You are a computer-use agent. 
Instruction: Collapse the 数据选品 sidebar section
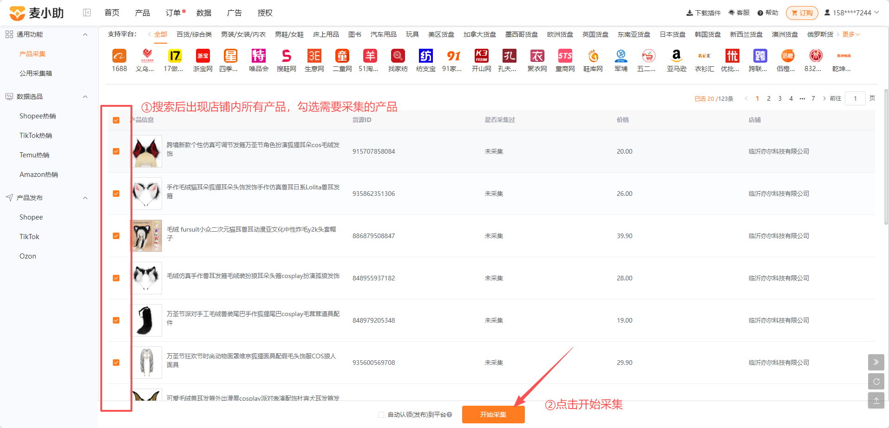85,97
